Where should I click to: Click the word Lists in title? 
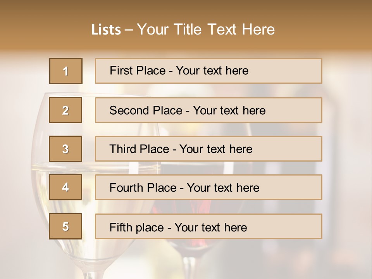tap(106, 30)
